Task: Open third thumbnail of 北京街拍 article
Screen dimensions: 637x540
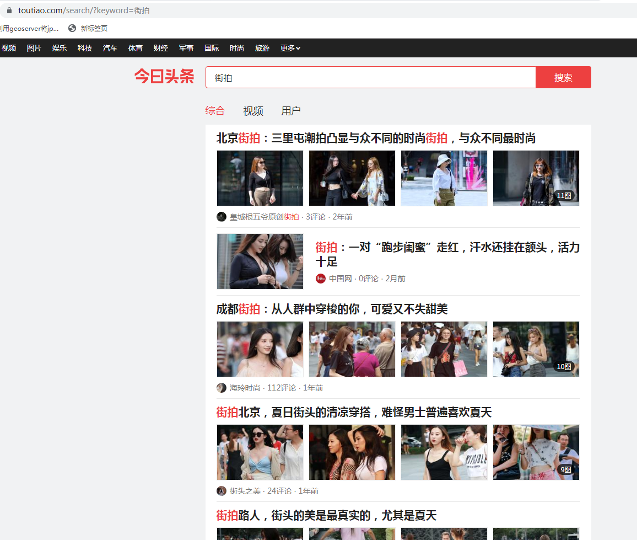Action: pos(444,178)
